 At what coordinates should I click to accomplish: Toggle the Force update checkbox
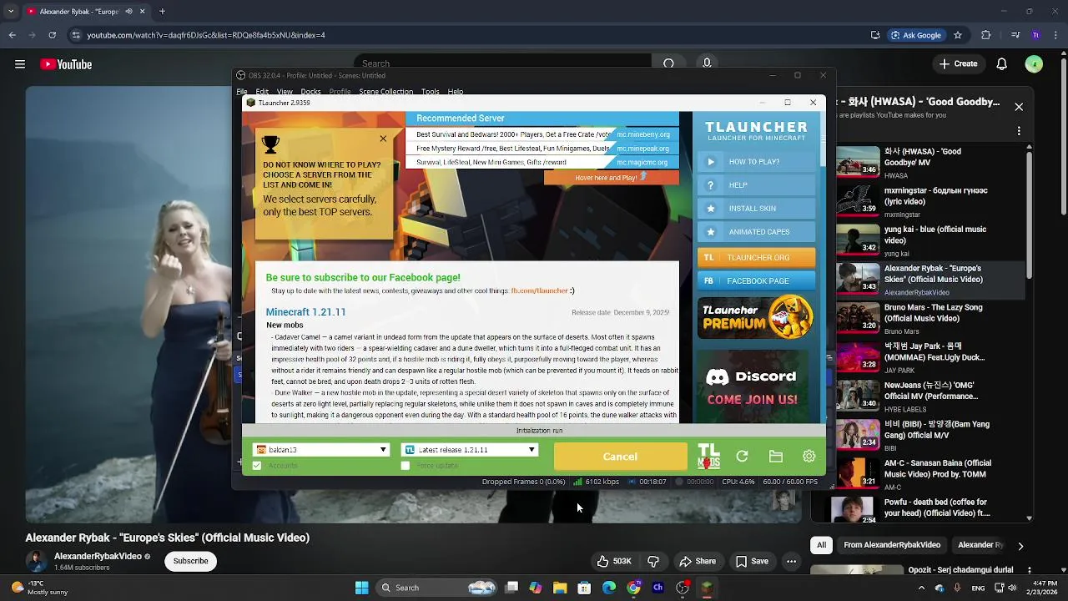pos(406,466)
